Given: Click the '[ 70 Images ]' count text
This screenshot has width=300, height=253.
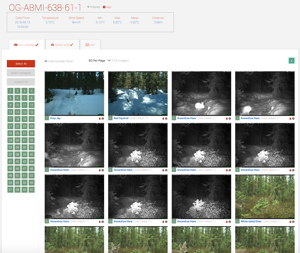Looking at the screenshot, I should (x=121, y=60).
